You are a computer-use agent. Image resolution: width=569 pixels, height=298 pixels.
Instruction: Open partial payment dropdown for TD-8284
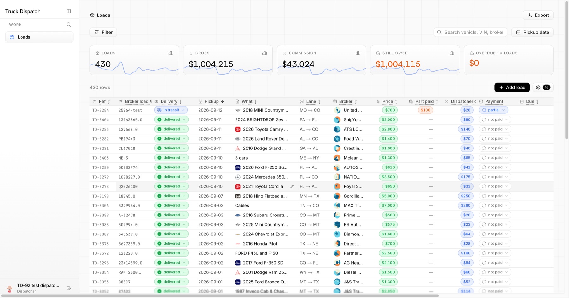[x=493, y=110]
